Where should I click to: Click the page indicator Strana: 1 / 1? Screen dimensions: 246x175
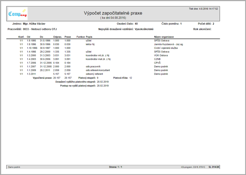(116, 167)
